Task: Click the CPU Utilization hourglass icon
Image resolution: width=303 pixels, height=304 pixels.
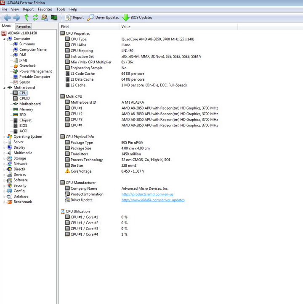Action: (63, 211)
